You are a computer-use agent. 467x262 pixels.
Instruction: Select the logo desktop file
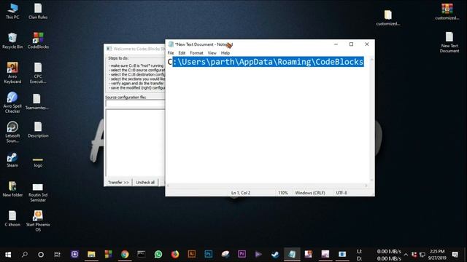[x=38, y=162]
